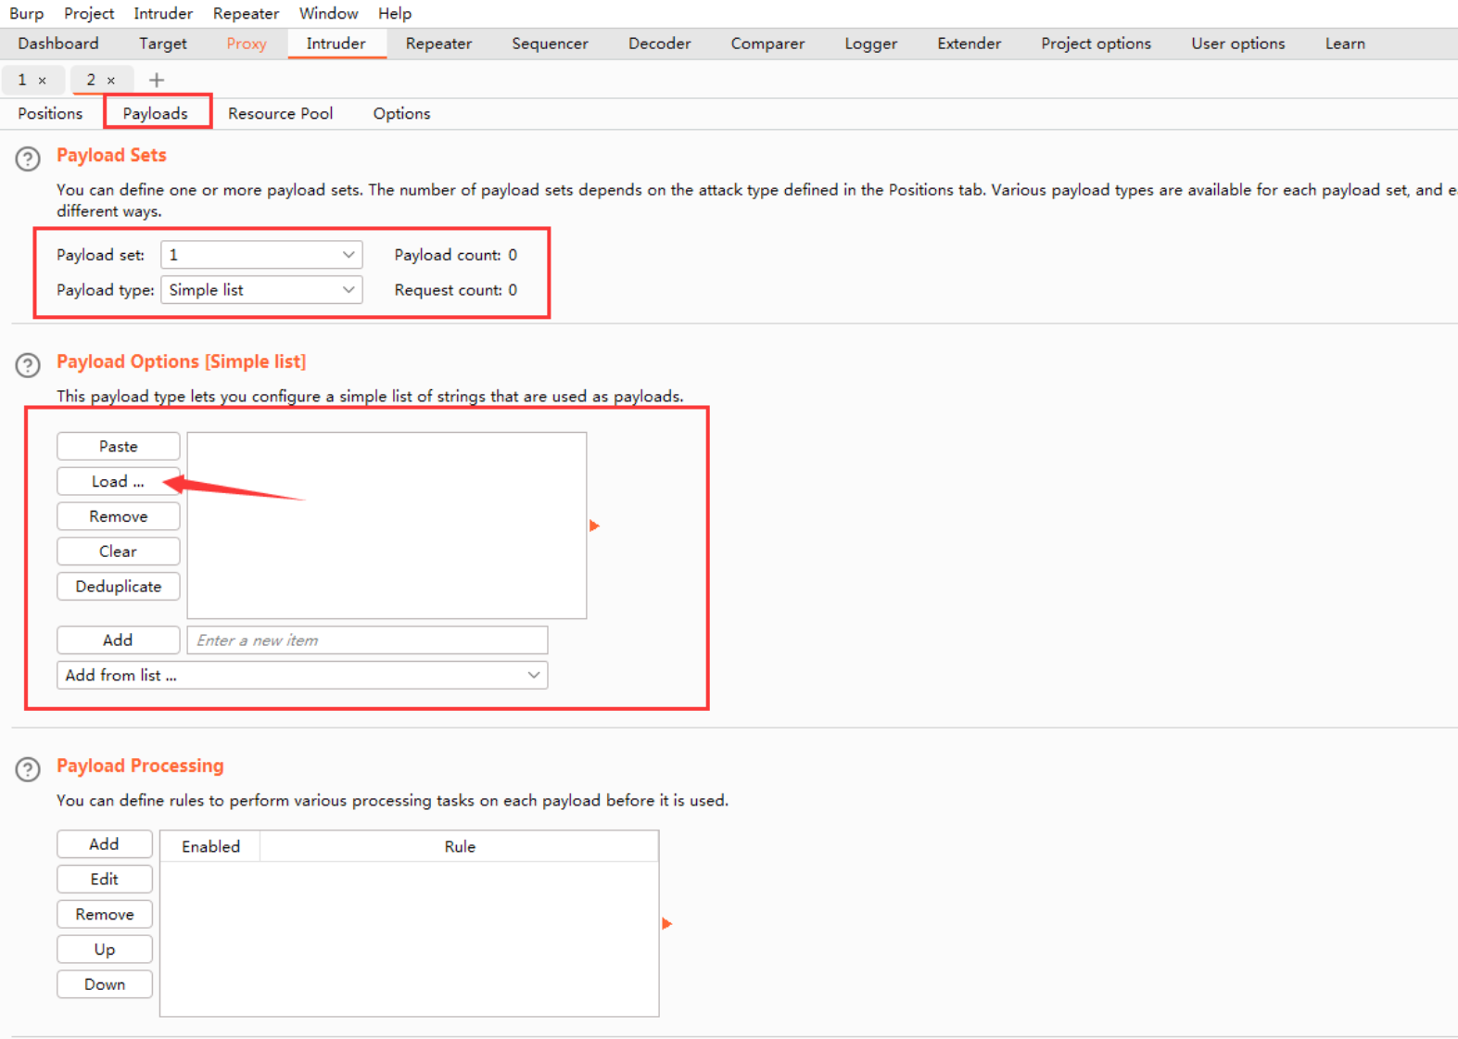Open help for Payload Options section

coord(28,365)
